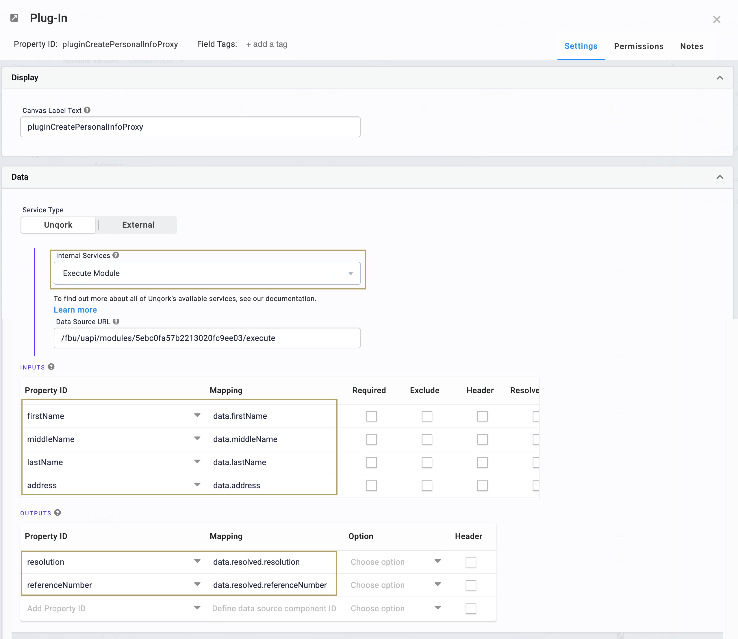Open the Canvas Label Text help tooltip
The width and height of the screenshot is (738, 639).
pyautogui.click(x=87, y=110)
